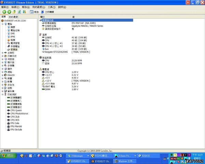Open the 報告(R) menu
Screen dimensions: 205x164
point(26,7)
